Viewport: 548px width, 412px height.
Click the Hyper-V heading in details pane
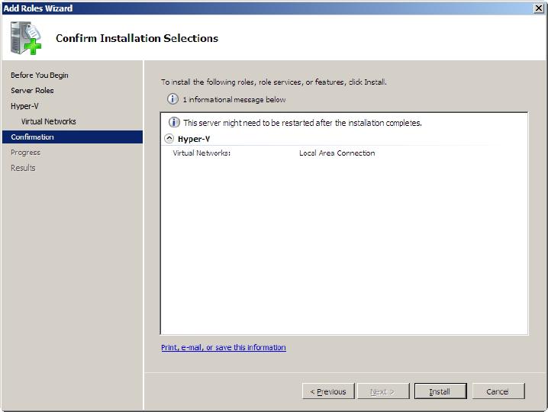coord(194,139)
